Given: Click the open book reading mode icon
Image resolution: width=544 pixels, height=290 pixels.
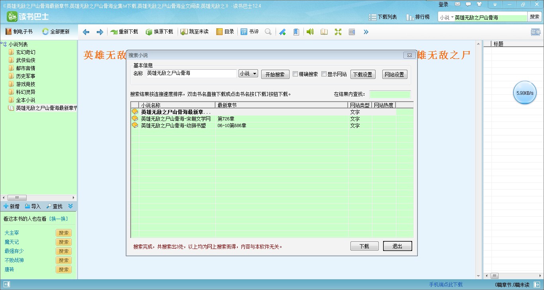Looking at the screenshot, I should pos(324,32).
